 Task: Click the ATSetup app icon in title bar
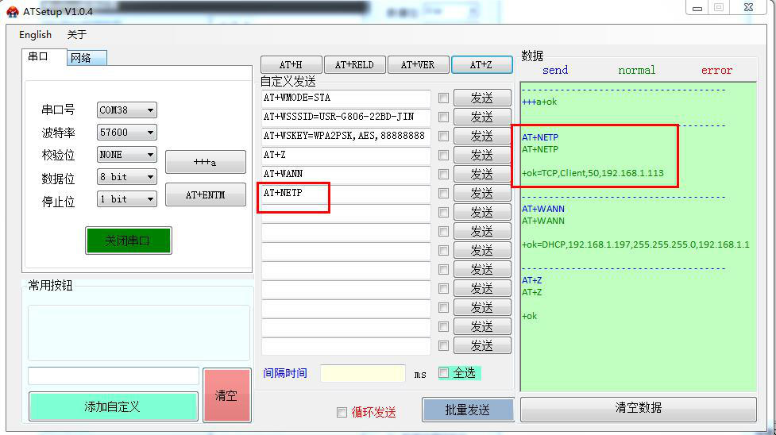tap(12, 11)
